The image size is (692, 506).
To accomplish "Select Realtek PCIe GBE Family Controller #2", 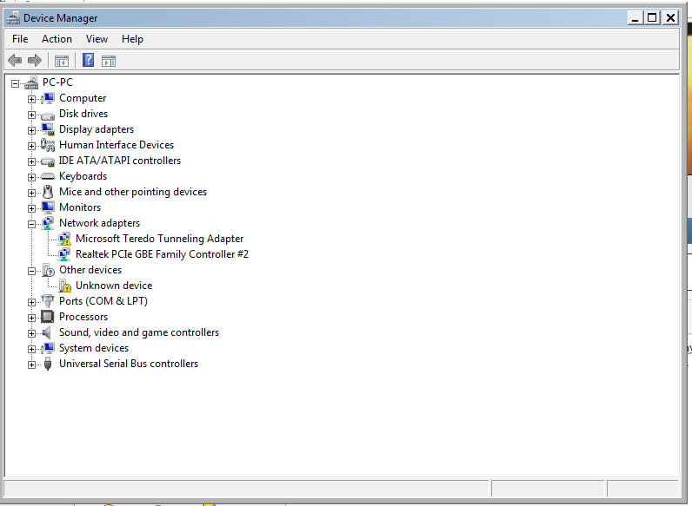I will [162, 254].
